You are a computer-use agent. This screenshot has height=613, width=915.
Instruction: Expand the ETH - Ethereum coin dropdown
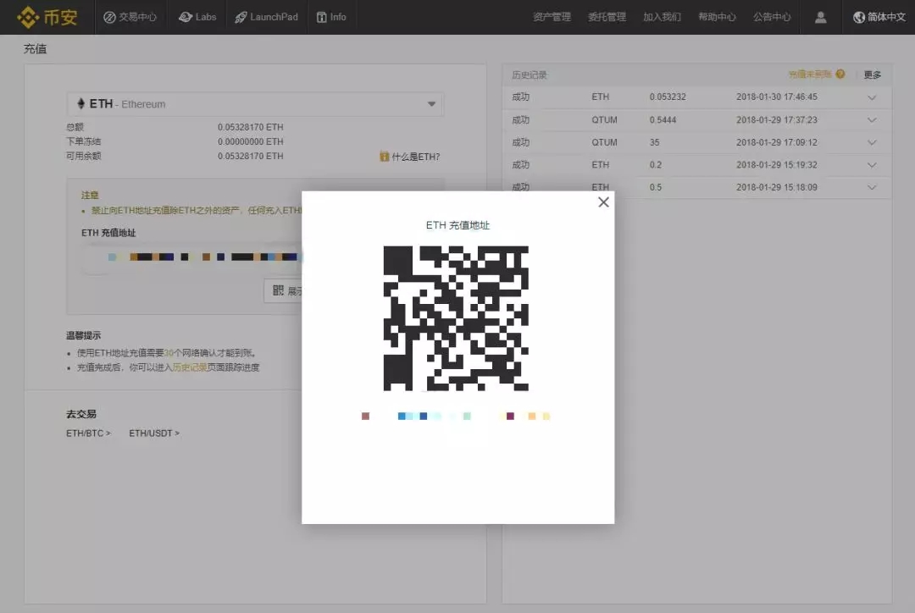point(255,104)
